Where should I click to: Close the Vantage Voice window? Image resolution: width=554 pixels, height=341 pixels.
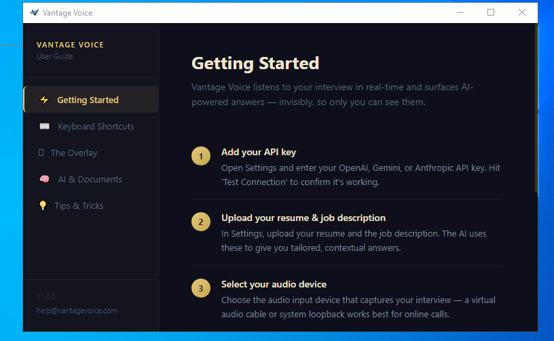pos(522,13)
